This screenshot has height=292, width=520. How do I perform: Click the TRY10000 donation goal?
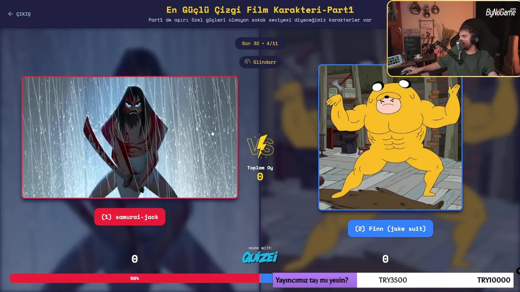coord(494,280)
